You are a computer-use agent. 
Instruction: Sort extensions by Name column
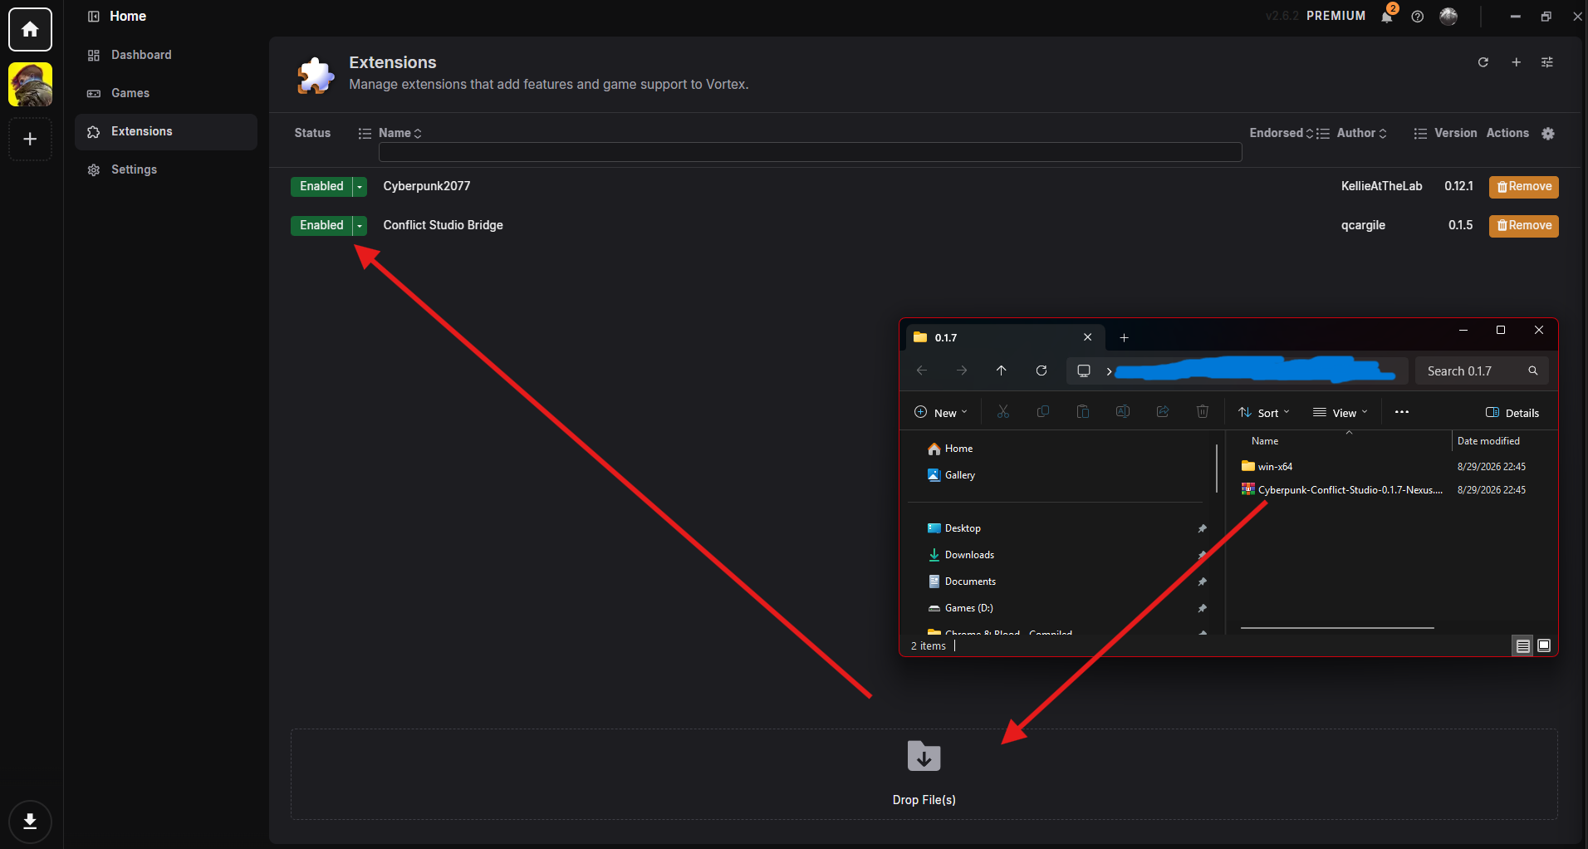(400, 133)
